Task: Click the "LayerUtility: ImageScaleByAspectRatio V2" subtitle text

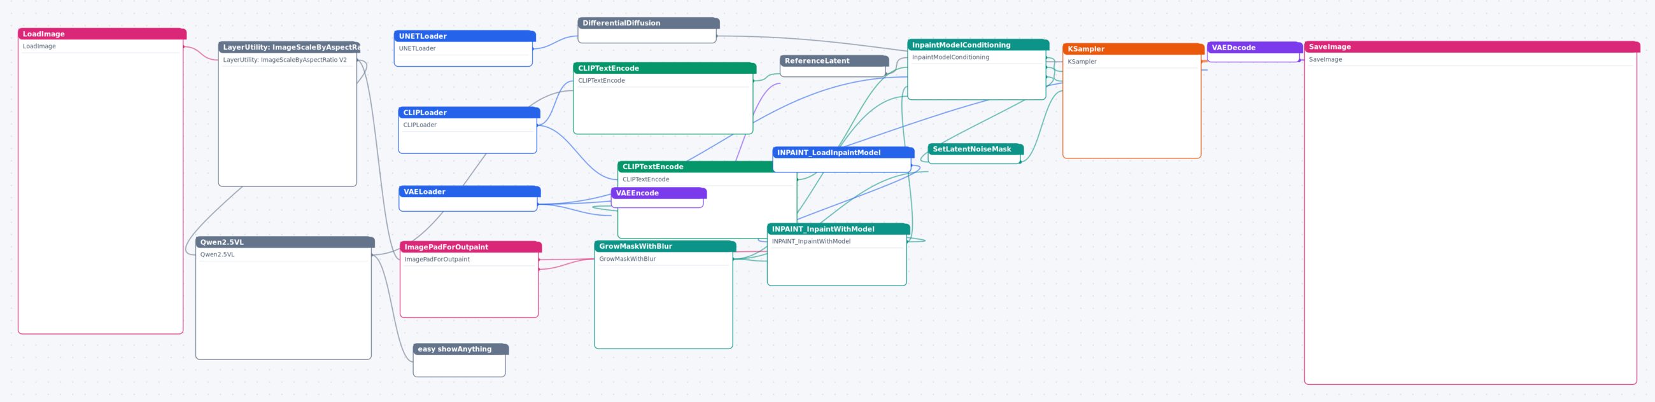Action: (x=285, y=60)
